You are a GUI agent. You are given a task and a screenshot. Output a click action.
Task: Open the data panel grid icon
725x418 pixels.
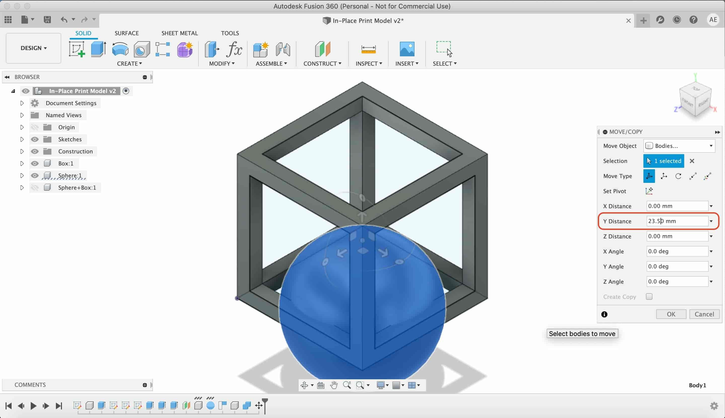click(x=8, y=20)
